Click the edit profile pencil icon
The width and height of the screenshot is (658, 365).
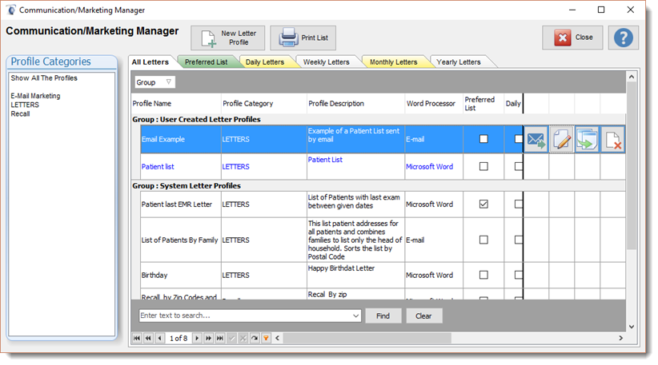coord(562,140)
